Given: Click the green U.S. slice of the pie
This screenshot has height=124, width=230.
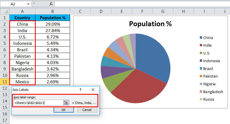Looking at the screenshot, I should (116, 81).
